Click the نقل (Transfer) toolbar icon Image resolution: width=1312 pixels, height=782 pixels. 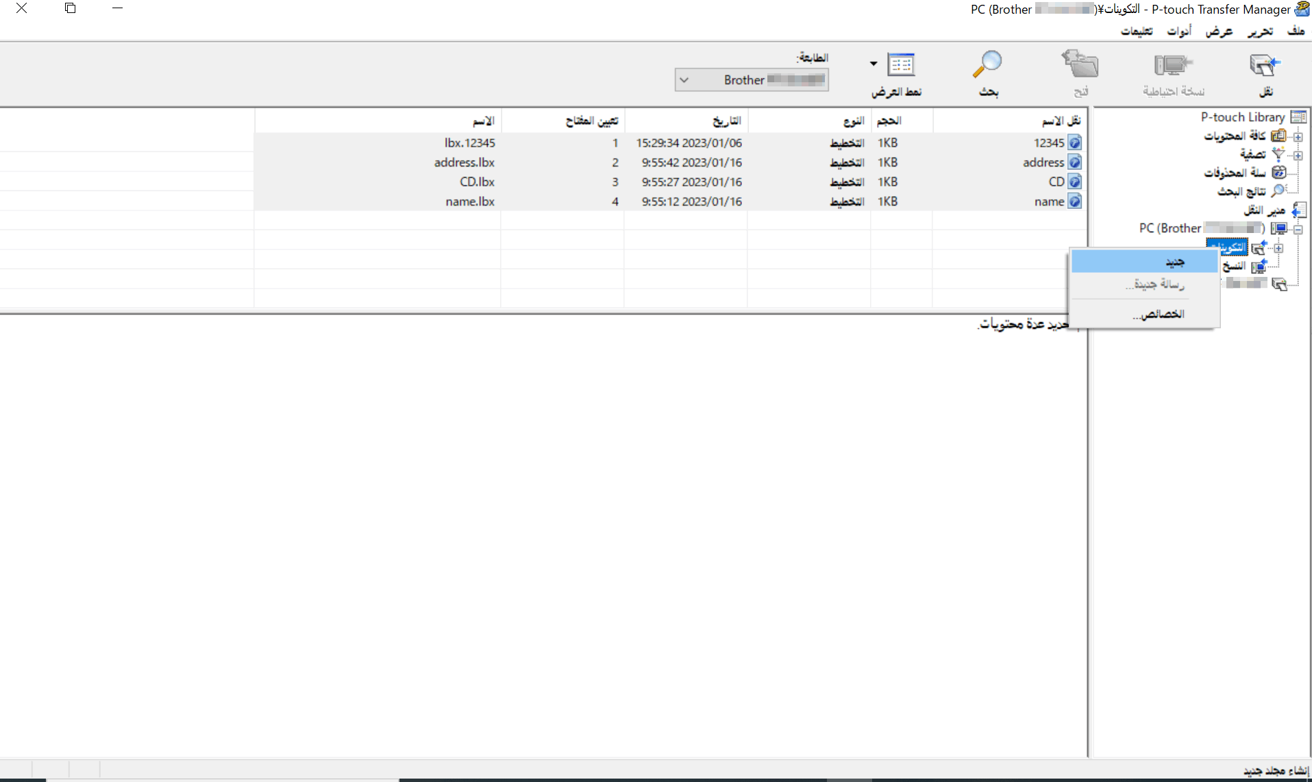[x=1265, y=66]
